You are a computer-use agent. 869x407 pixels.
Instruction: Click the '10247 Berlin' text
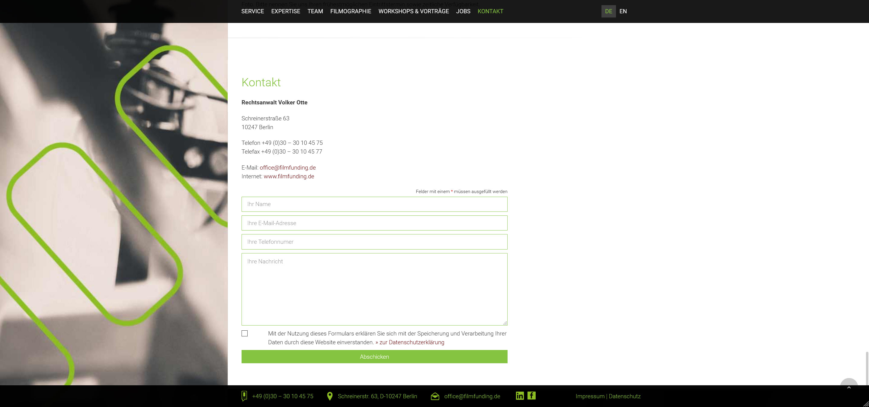(x=257, y=127)
